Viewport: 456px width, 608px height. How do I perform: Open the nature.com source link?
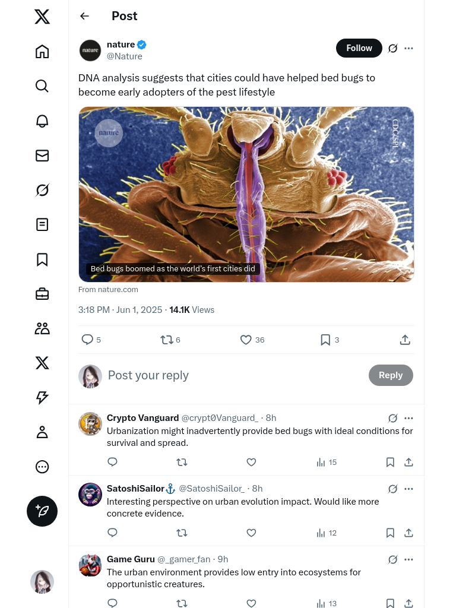coord(108,290)
